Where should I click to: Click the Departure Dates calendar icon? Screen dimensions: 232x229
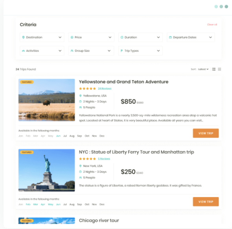[x=170, y=37]
